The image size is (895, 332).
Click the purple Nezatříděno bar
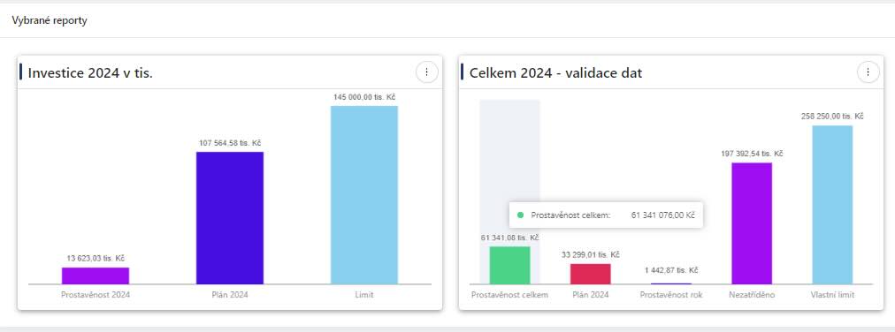tap(752, 223)
